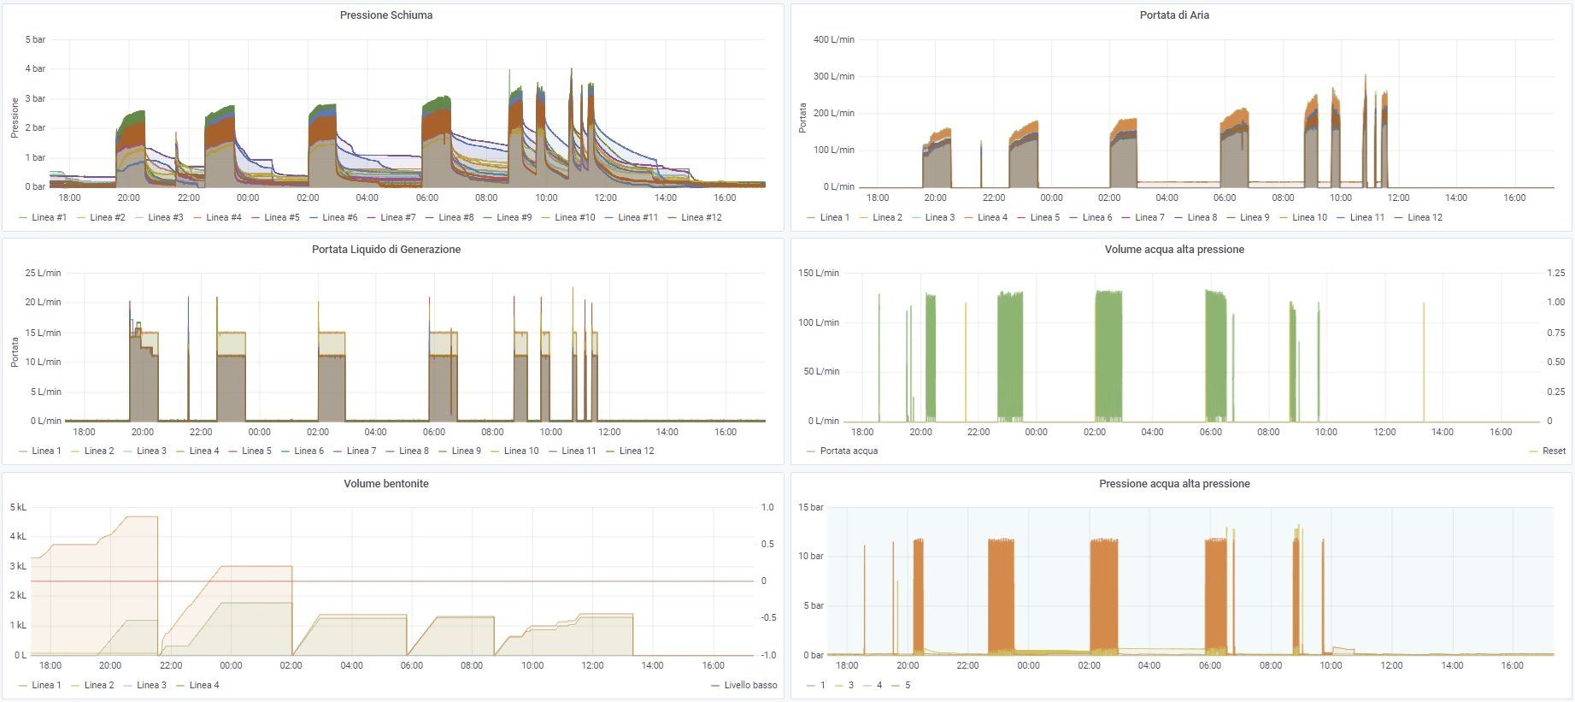Click Linea #12 in Pressione Schiuma legend

pyautogui.click(x=701, y=217)
